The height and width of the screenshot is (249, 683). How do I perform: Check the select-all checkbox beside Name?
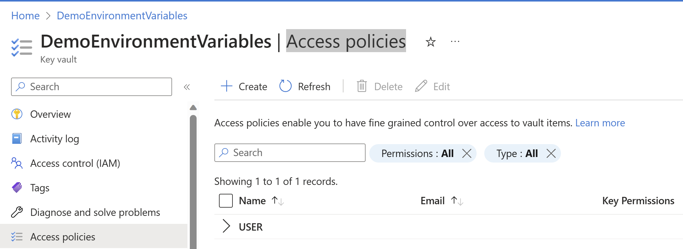point(226,201)
